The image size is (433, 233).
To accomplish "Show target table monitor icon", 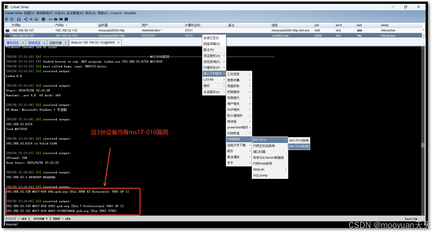I will 36,19.
